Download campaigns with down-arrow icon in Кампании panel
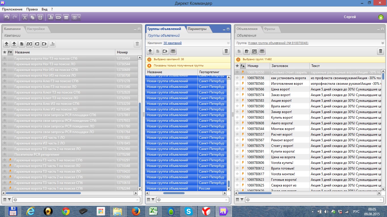 [14, 44]
